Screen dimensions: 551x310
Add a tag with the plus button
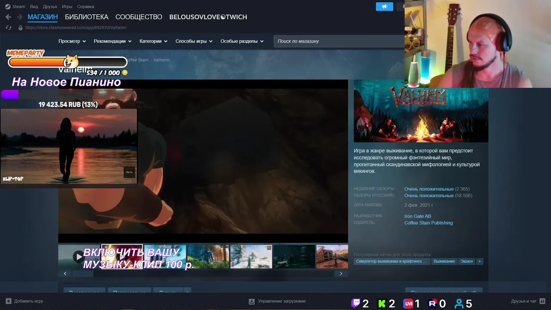click(480, 261)
